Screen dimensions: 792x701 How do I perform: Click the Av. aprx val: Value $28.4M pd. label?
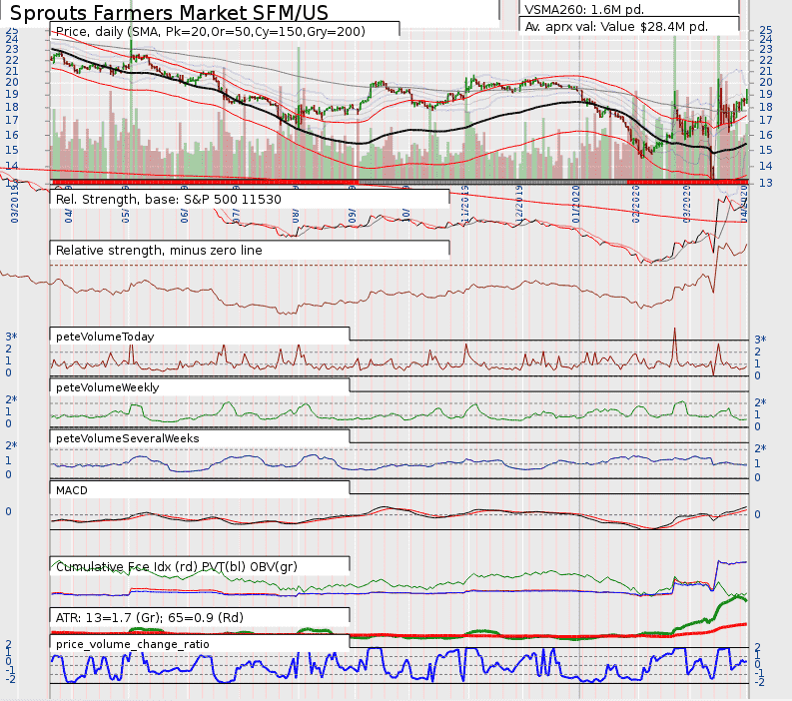click(x=616, y=27)
